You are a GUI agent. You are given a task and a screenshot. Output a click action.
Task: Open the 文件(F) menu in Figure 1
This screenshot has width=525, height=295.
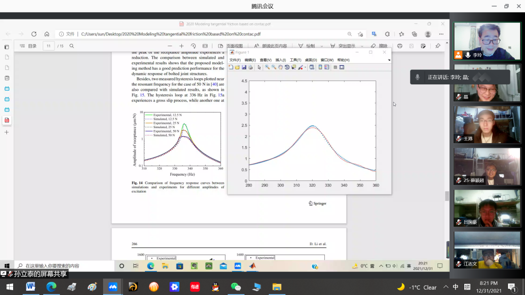point(235,60)
